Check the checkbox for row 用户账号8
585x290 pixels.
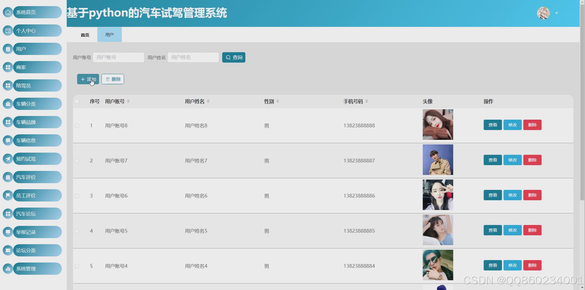pyautogui.click(x=77, y=126)
